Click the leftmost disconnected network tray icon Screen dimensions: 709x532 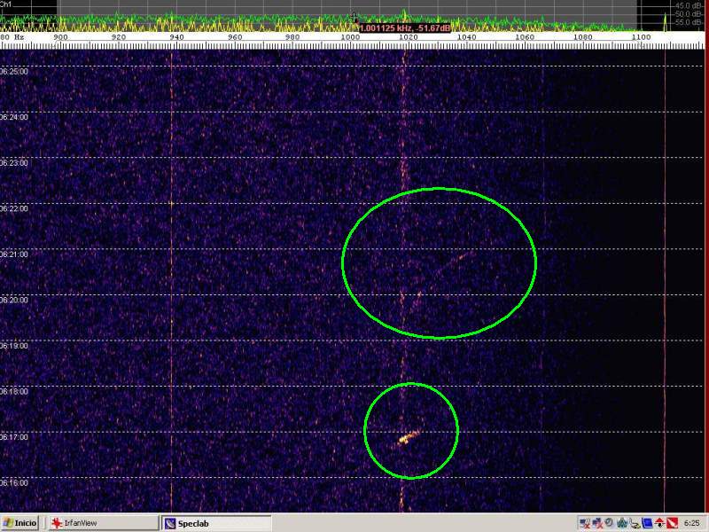tap(585, 523)
